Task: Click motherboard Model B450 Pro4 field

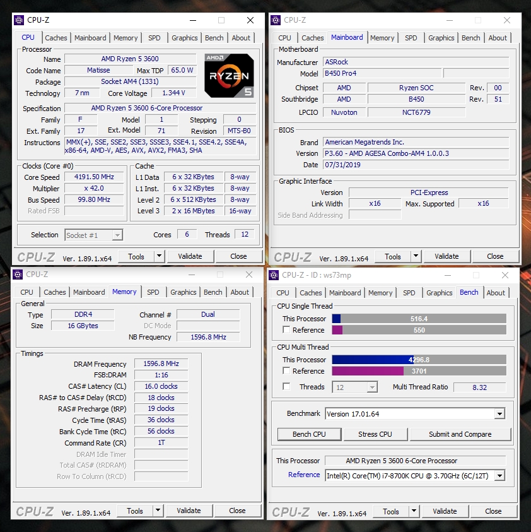Action: 382,73
